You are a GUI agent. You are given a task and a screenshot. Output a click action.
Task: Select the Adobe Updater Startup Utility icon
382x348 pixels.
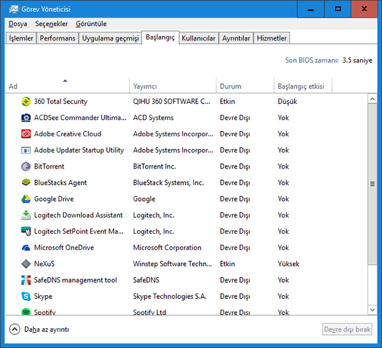pos(26,150)
